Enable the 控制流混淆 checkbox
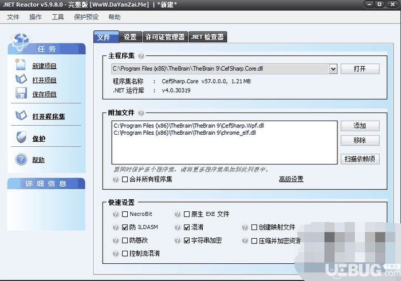Screen dimensions: 401x281 pos(125,254)
